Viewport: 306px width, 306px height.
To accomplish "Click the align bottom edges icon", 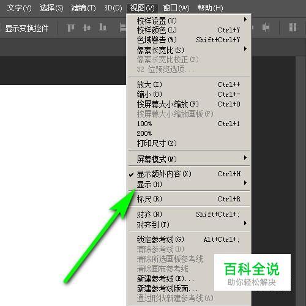I will coord(103,28).
